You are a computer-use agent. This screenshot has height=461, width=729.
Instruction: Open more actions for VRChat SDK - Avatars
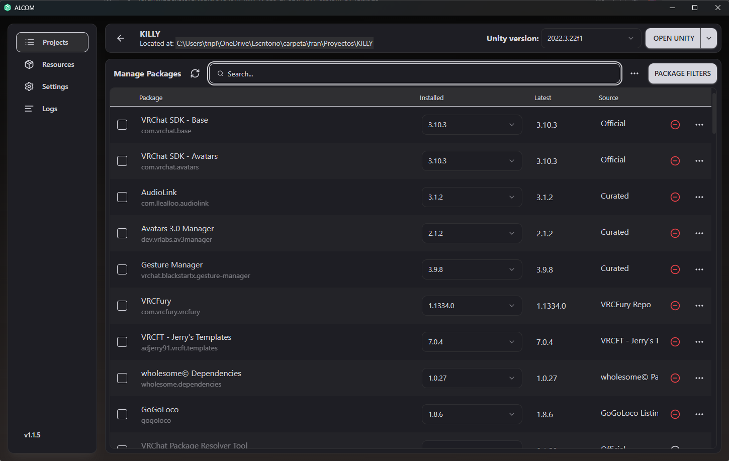pyautogui.click(x=699, y=161)
